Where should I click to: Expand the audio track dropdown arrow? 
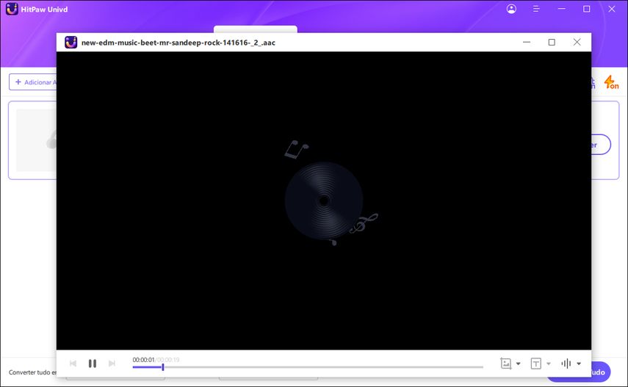click(579, 364)
